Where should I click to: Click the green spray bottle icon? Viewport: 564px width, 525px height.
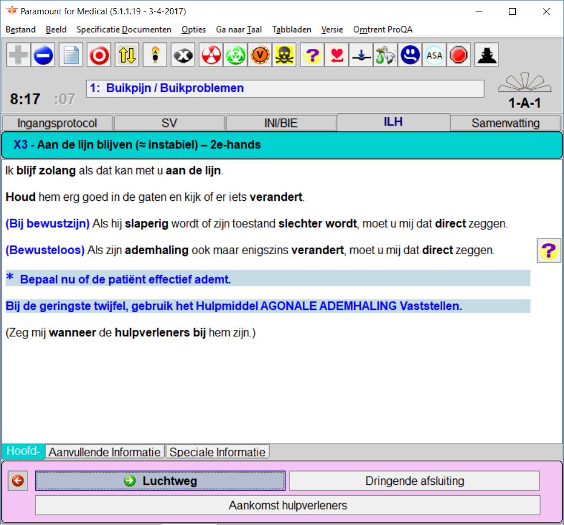[x=385, y=55]
